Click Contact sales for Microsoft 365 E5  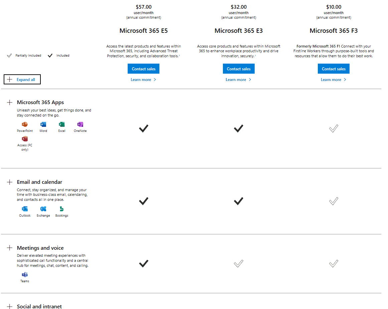click(143, 69)
